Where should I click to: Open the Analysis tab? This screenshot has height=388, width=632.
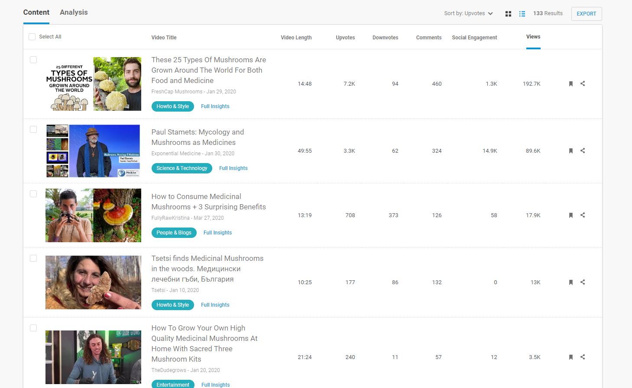point(74,12)
